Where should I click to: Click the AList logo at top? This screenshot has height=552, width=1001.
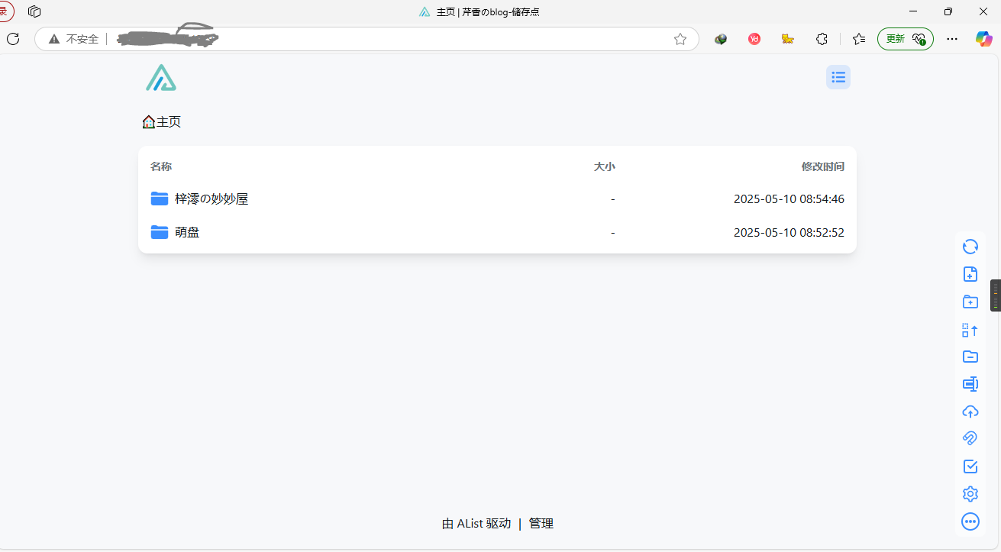(x=161, y=78)
